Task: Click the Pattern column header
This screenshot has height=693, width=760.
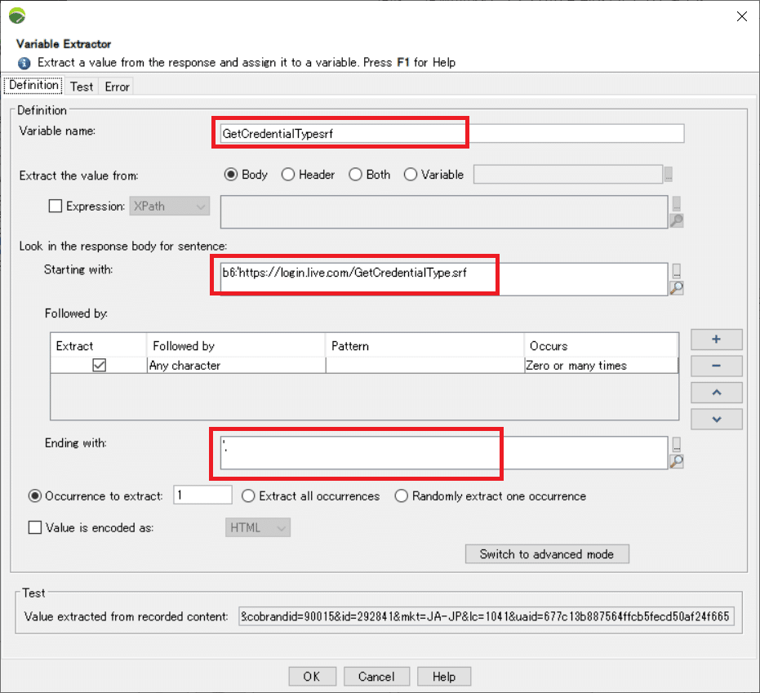Action: pyautogui.click(x=424, y=345)
